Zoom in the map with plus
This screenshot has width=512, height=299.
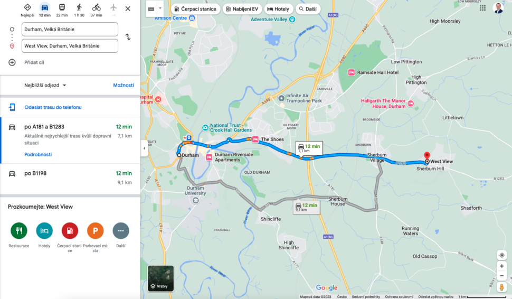502,266
